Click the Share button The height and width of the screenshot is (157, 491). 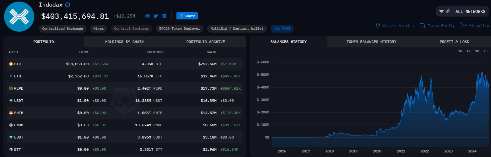pos(187,16)
